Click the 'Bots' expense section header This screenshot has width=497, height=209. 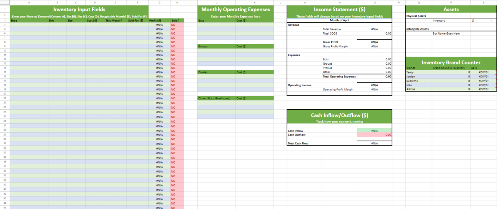(x=217, y=20)
